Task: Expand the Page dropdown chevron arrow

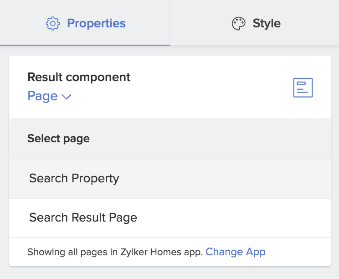Action: [67, 97]
